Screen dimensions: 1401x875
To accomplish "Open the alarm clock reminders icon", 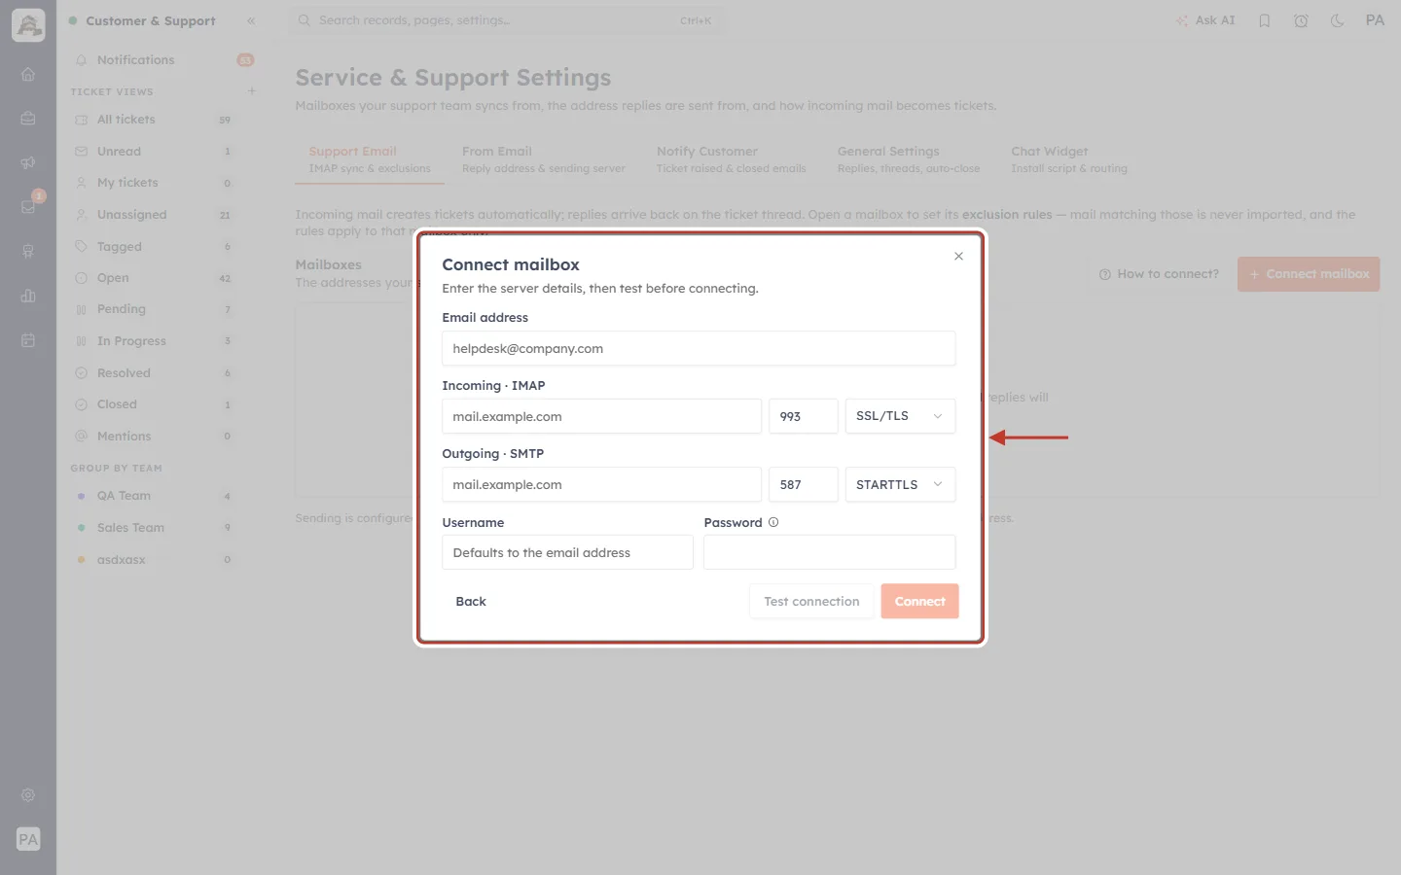I will (x=1301, y=20).
